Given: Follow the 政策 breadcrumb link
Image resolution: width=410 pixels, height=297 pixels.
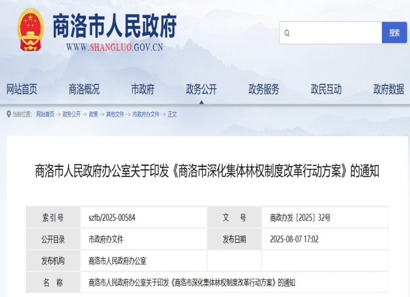Looking at the screenshot, I should coord(94,114).
